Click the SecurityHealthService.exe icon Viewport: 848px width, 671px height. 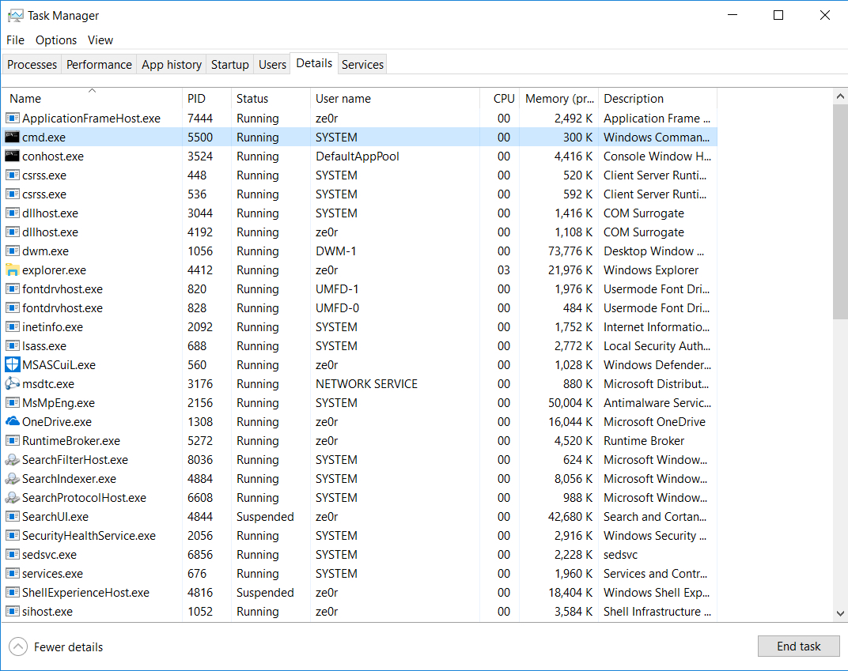coord(13,535)
